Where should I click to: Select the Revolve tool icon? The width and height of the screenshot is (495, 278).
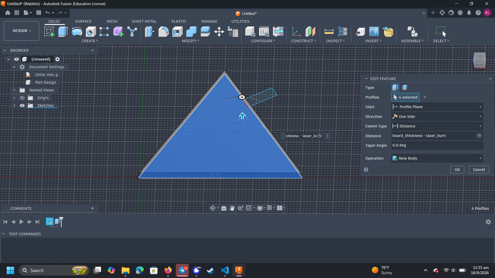77,32
